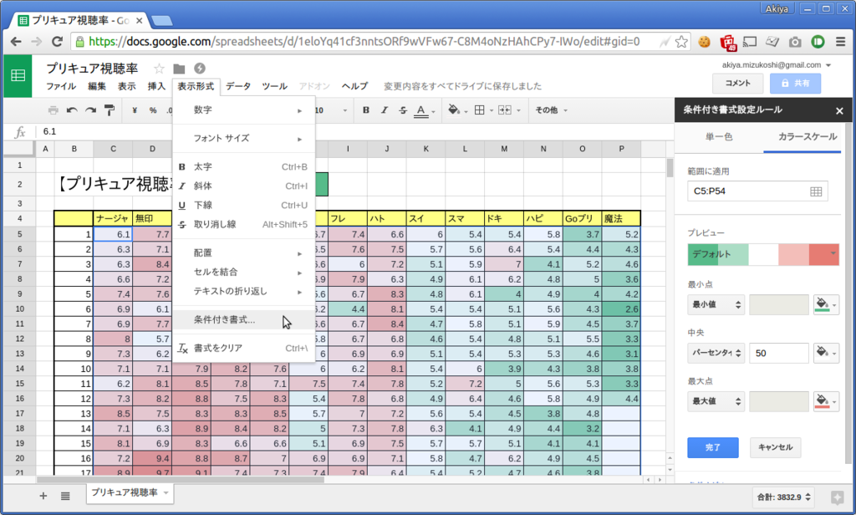This screenshot has height=515, width=856.
Task: Open the 編集 menu
Action: [97, 86]
